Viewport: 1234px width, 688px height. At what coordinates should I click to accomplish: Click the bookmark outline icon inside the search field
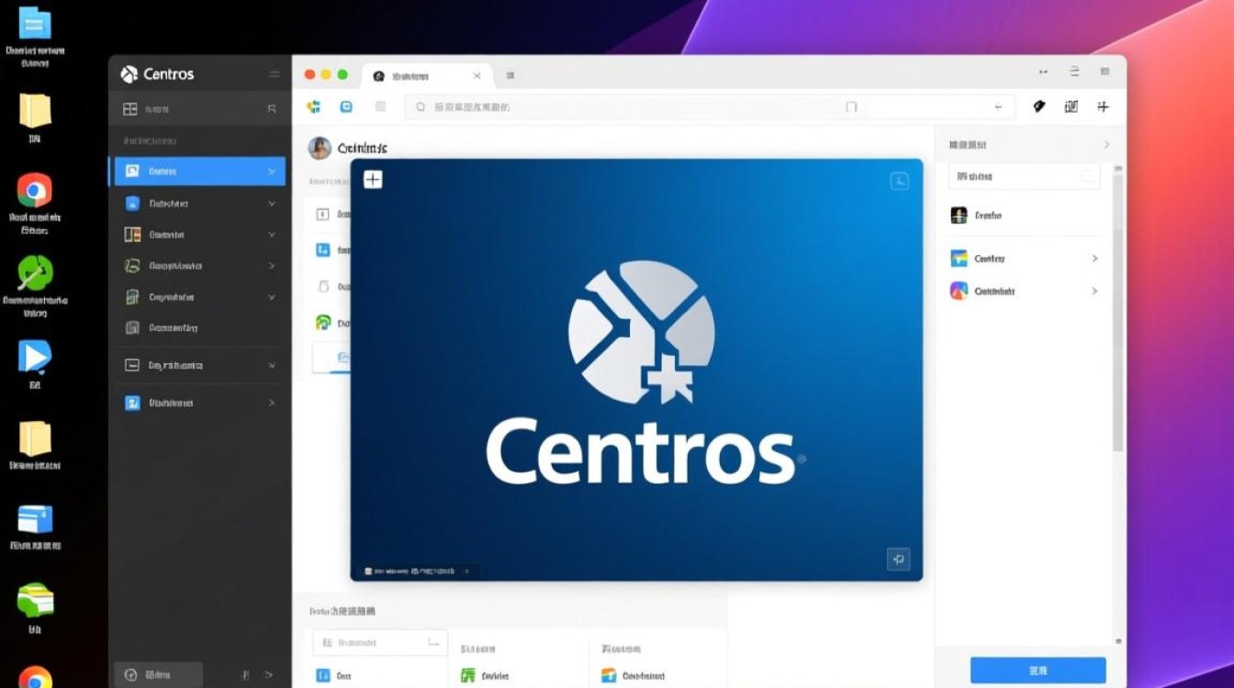coord(851,107)
